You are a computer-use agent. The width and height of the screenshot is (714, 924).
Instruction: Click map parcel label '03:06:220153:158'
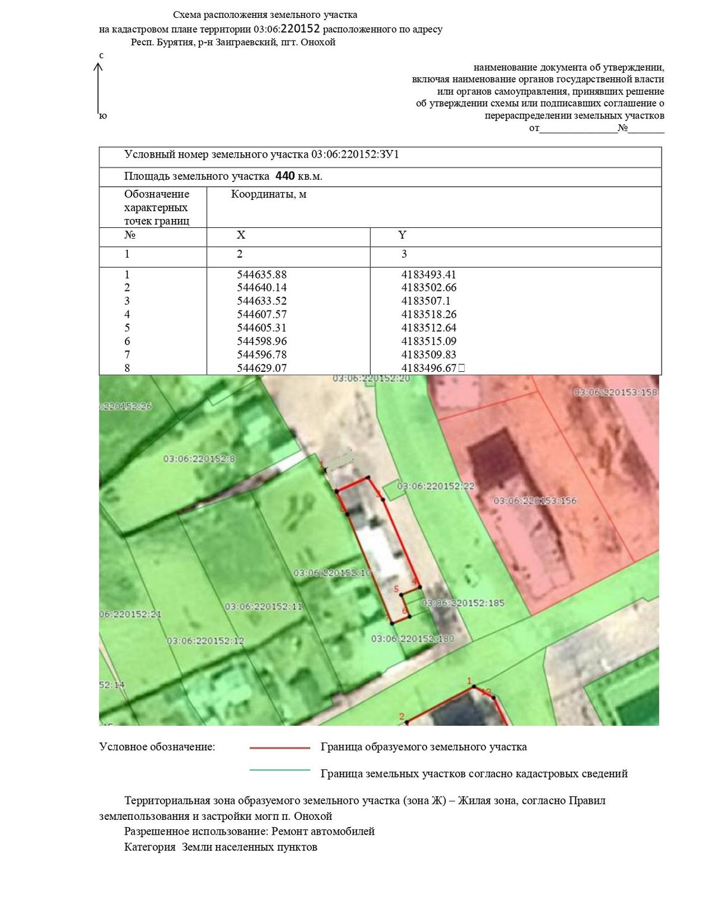(616, 392)
